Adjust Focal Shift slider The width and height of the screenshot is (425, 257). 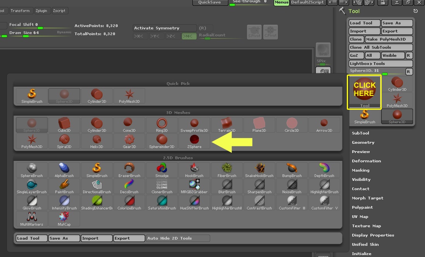coord(40,25)
